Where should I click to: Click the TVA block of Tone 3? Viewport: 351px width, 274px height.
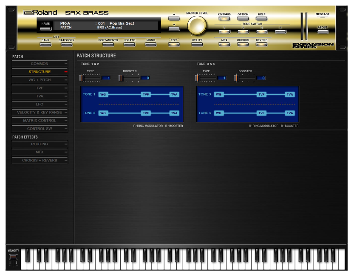pos(290,94)
